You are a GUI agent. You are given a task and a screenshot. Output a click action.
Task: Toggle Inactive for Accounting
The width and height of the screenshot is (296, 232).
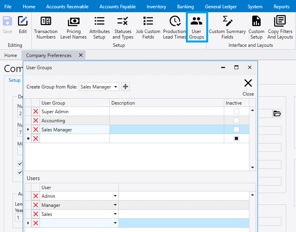coord(236,120)
